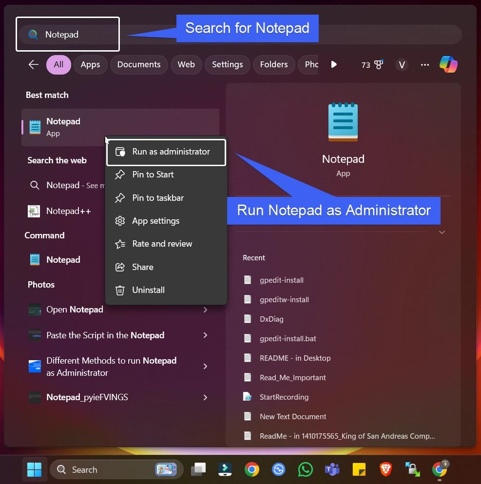This screenshot has height=484, width=481.
Task: Open the three-dot more options menu
Action: tap(425, 65)
